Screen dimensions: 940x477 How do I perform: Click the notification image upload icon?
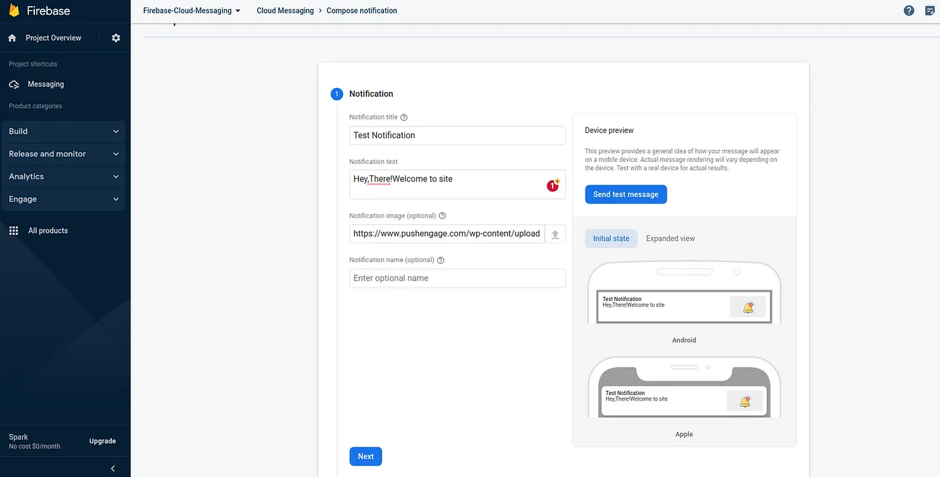pyautogui.click(x=555, y=234)
